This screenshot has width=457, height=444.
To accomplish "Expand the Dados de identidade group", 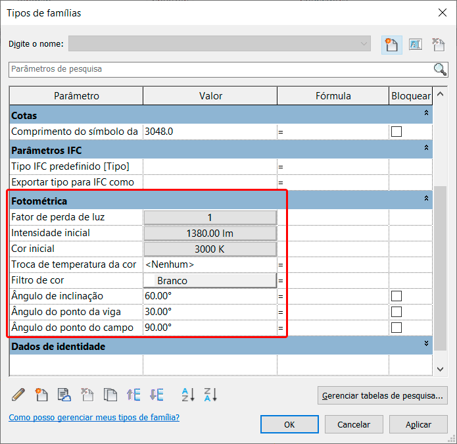I will point(426,343).
